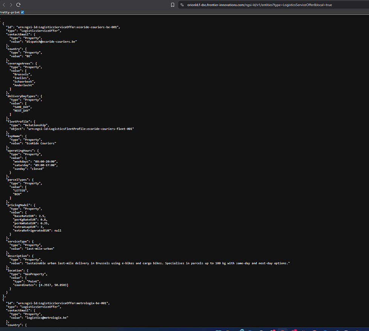Click the metrologix-be-001 id line
This screenshot has width=369, height=331.
(x=58, y=303)
